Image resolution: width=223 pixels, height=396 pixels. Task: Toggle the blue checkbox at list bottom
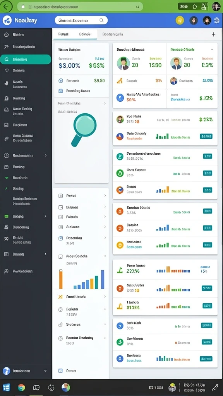60,371
